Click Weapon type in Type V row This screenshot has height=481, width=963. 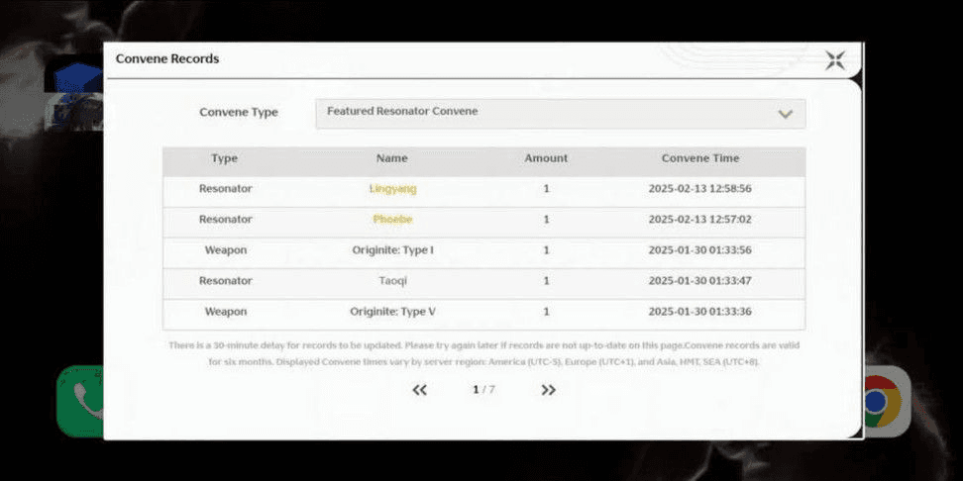click(226, 312)
